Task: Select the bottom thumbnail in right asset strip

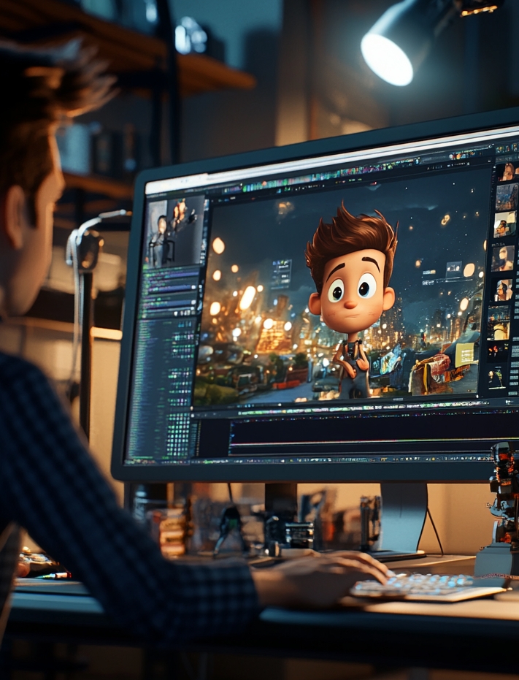Action: tap(496, 378)
